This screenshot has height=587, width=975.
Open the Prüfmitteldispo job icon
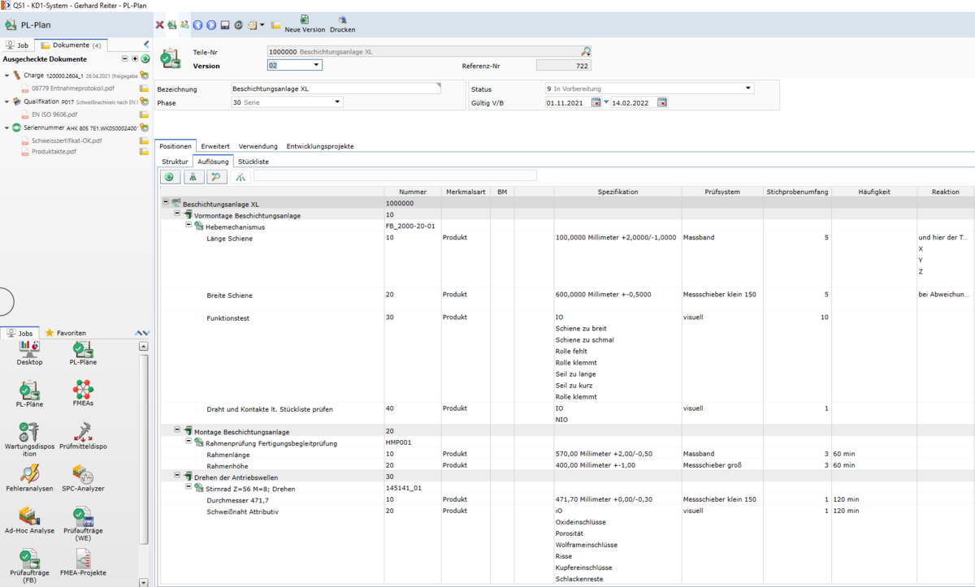pyautogui.click(x=83, y=435)
